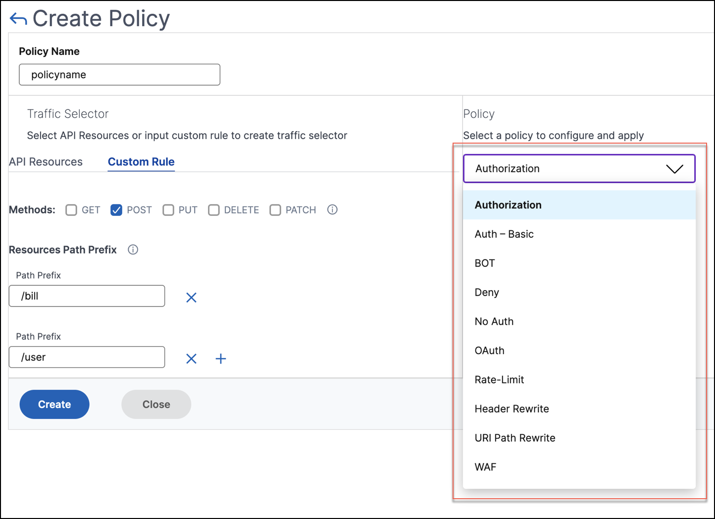This screenshot has height=519, width=715.
Task: Click the Create button
Action: click(x=54, y=405)
